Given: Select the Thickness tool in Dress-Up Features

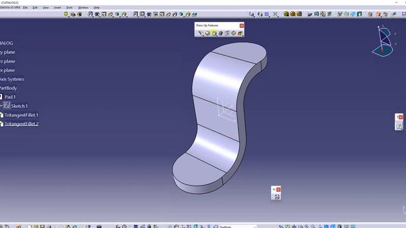Looking at the screenshot, I should point(227,34).
